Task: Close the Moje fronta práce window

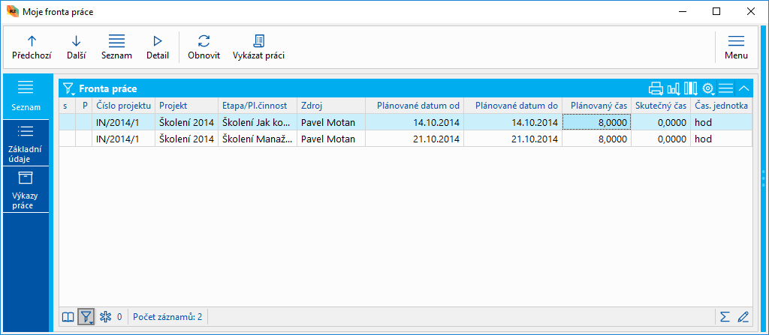Action: [x=750, y=11]
